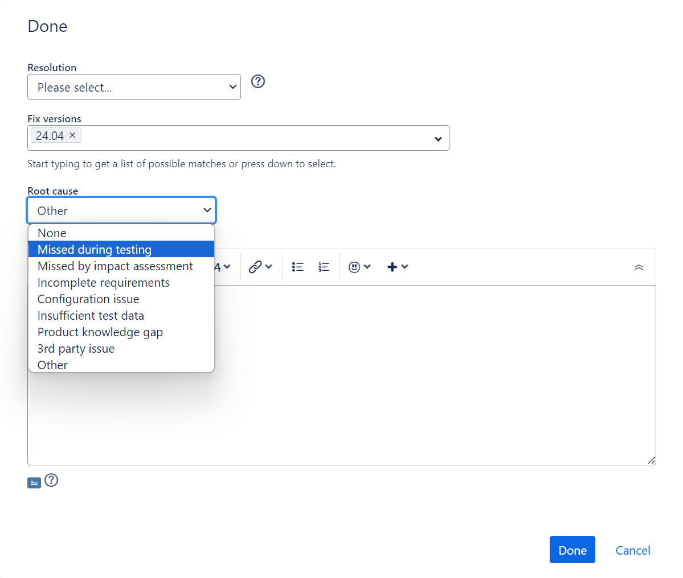The height and width of the screenshot is (578, 683).
Task: Click the link icon in the editor toolbar
Action: point(255,267)
